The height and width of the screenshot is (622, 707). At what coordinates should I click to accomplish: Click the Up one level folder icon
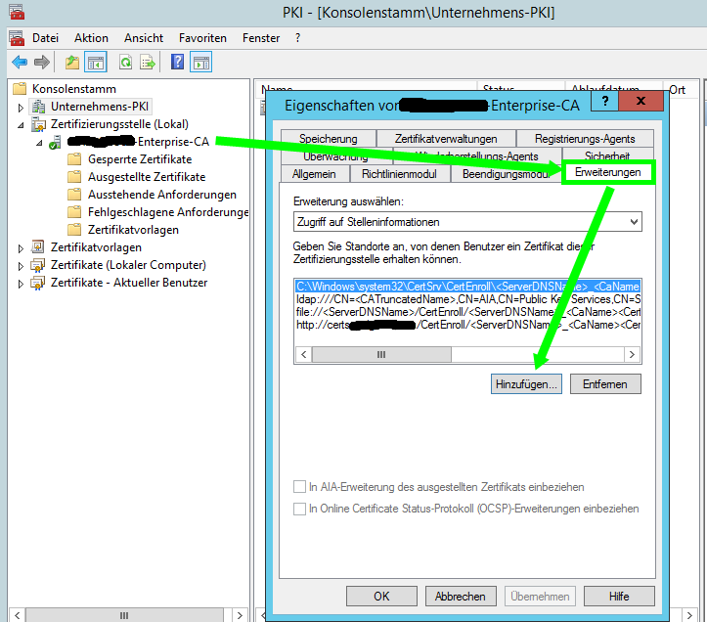71,62
